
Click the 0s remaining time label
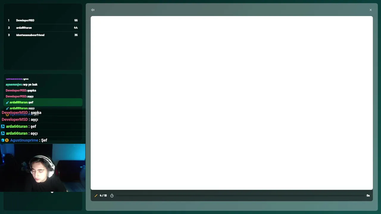pyautogui.click(x=368, y=196)
